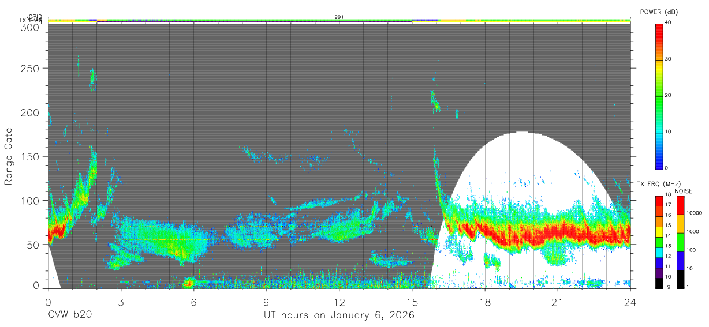Select the black noise swatch 1-10
This screenshot has height=327, width=709.
[x=680, y=279]
